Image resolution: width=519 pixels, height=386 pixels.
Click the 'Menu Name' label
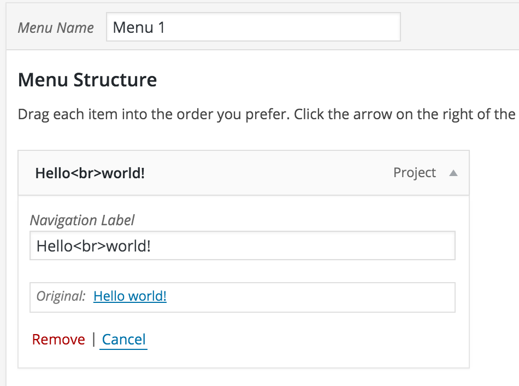pos(56,28)
